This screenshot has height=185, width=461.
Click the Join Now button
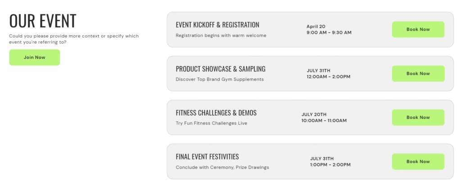coord(34,57)
